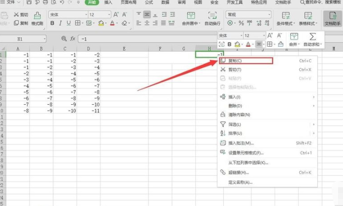Toggle Bold in the mini toolbar
The image size is (343, 206).
230,44
